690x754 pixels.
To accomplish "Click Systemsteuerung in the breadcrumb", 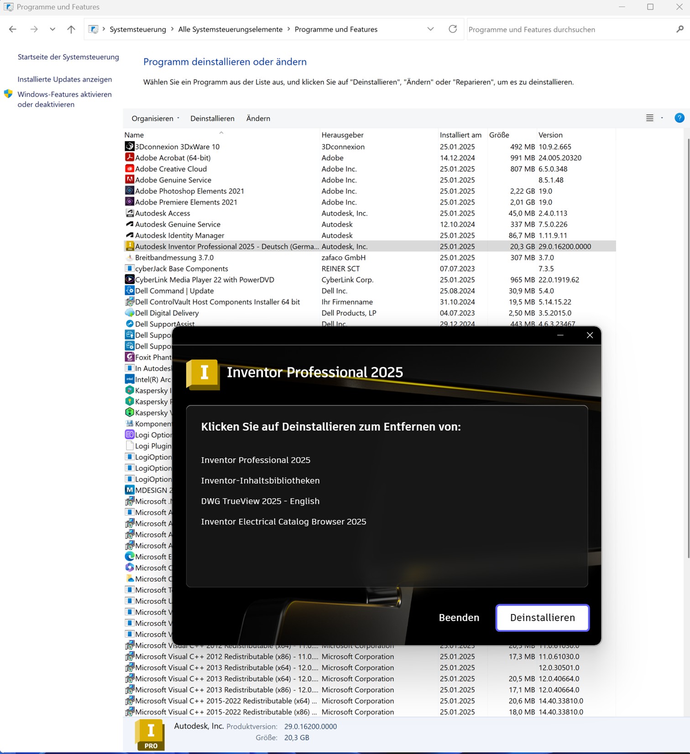I will (138, 29).
